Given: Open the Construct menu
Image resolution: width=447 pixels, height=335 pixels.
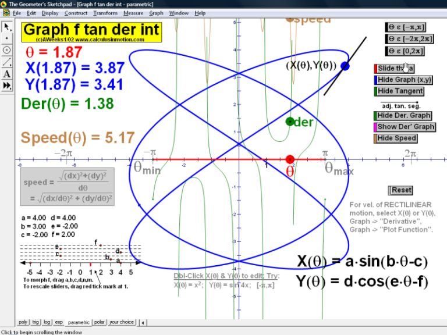Looking at the screenshot, I should (x=76, y=13).
